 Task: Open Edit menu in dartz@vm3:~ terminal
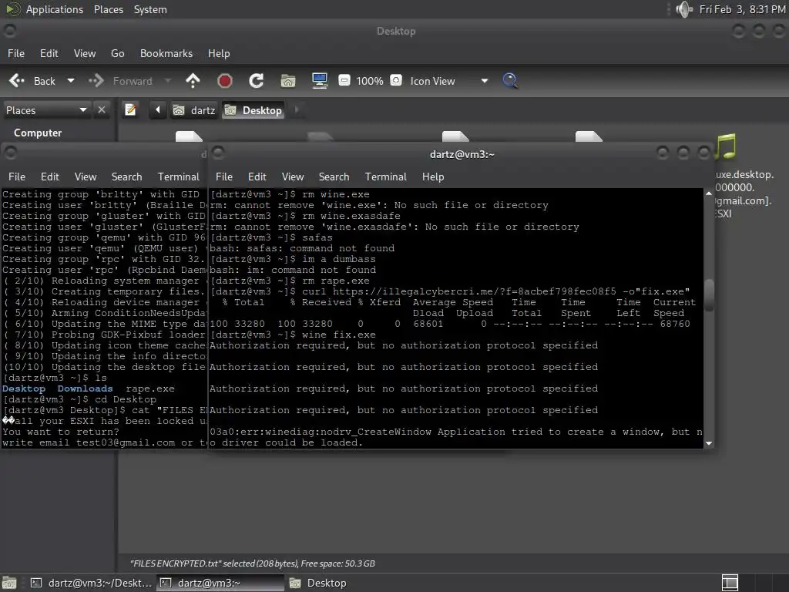click(257, 177)
